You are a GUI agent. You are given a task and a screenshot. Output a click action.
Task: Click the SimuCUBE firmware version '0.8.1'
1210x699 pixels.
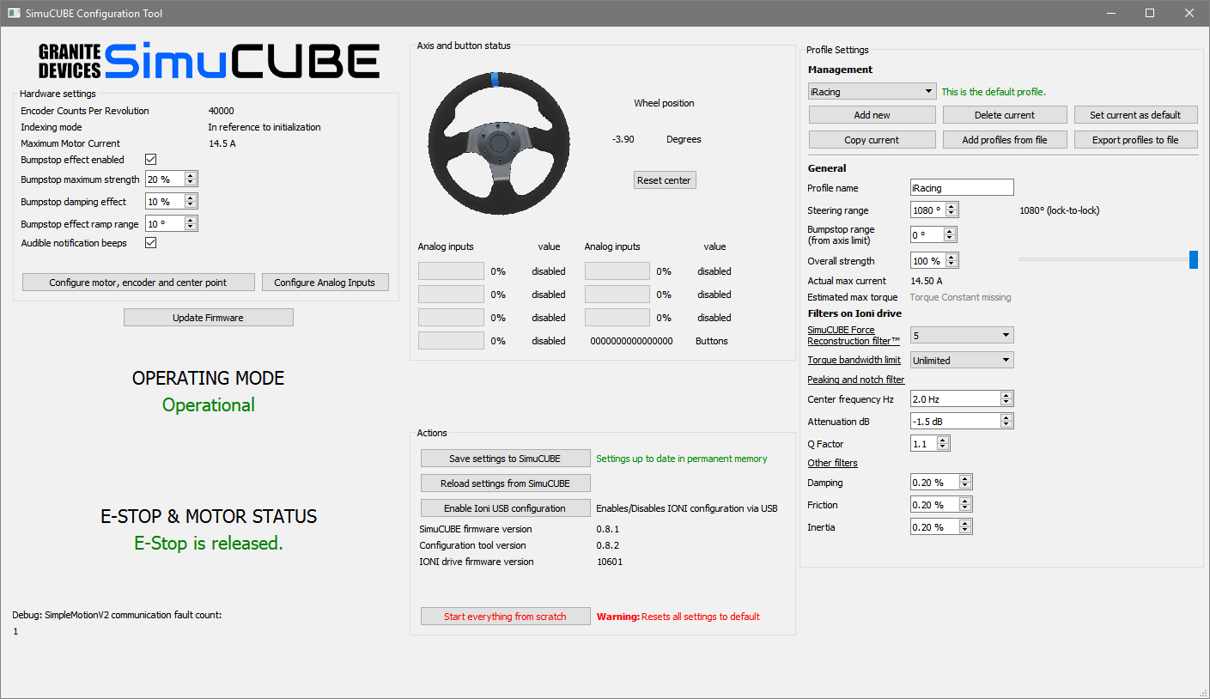pos(608,529)
